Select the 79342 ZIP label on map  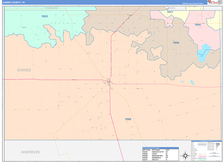pos(198,25)
